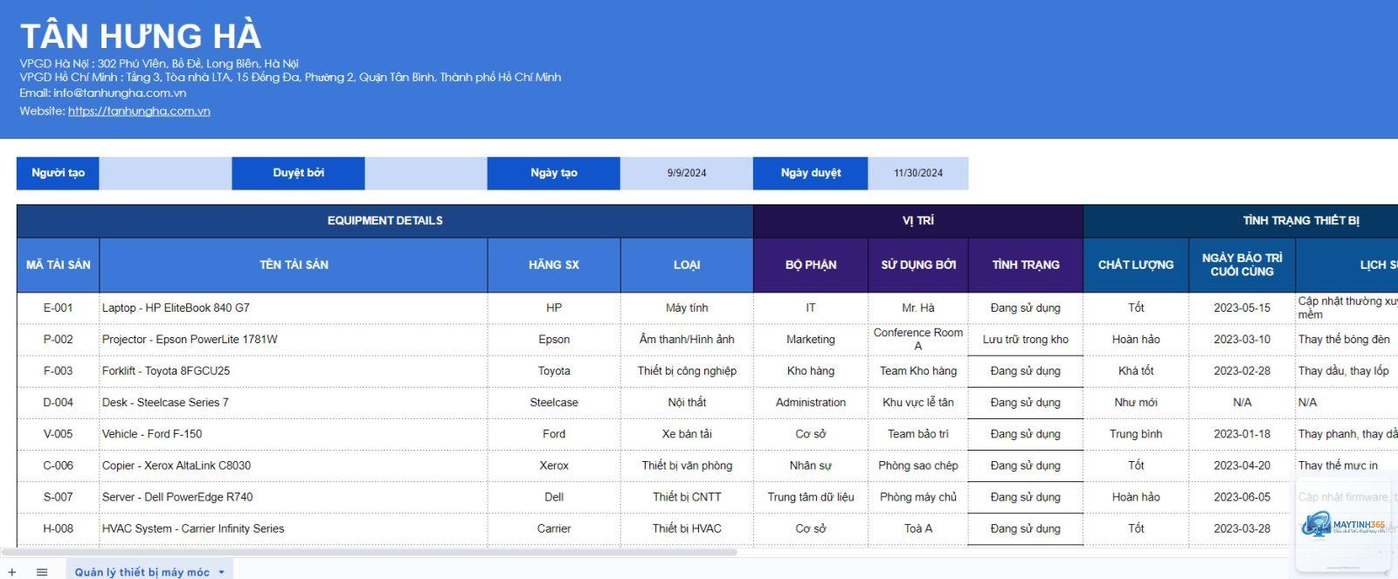Select the Steelcase manufacturer cell
This screenshot has width=1398, height=579.
(554, 403)
